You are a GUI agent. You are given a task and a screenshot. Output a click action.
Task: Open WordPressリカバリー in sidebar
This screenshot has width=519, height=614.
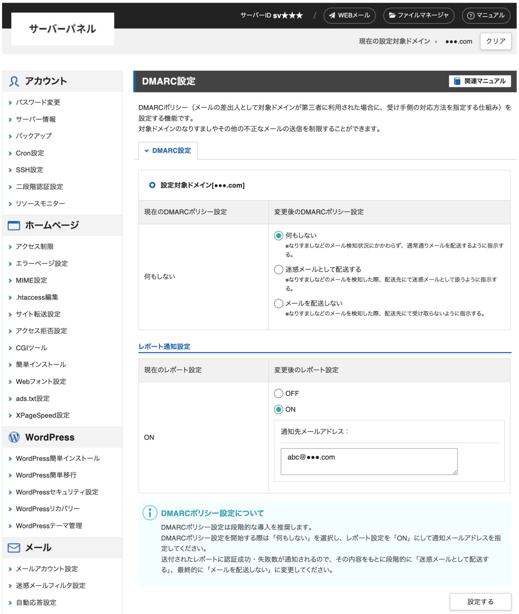click(48, 509)
